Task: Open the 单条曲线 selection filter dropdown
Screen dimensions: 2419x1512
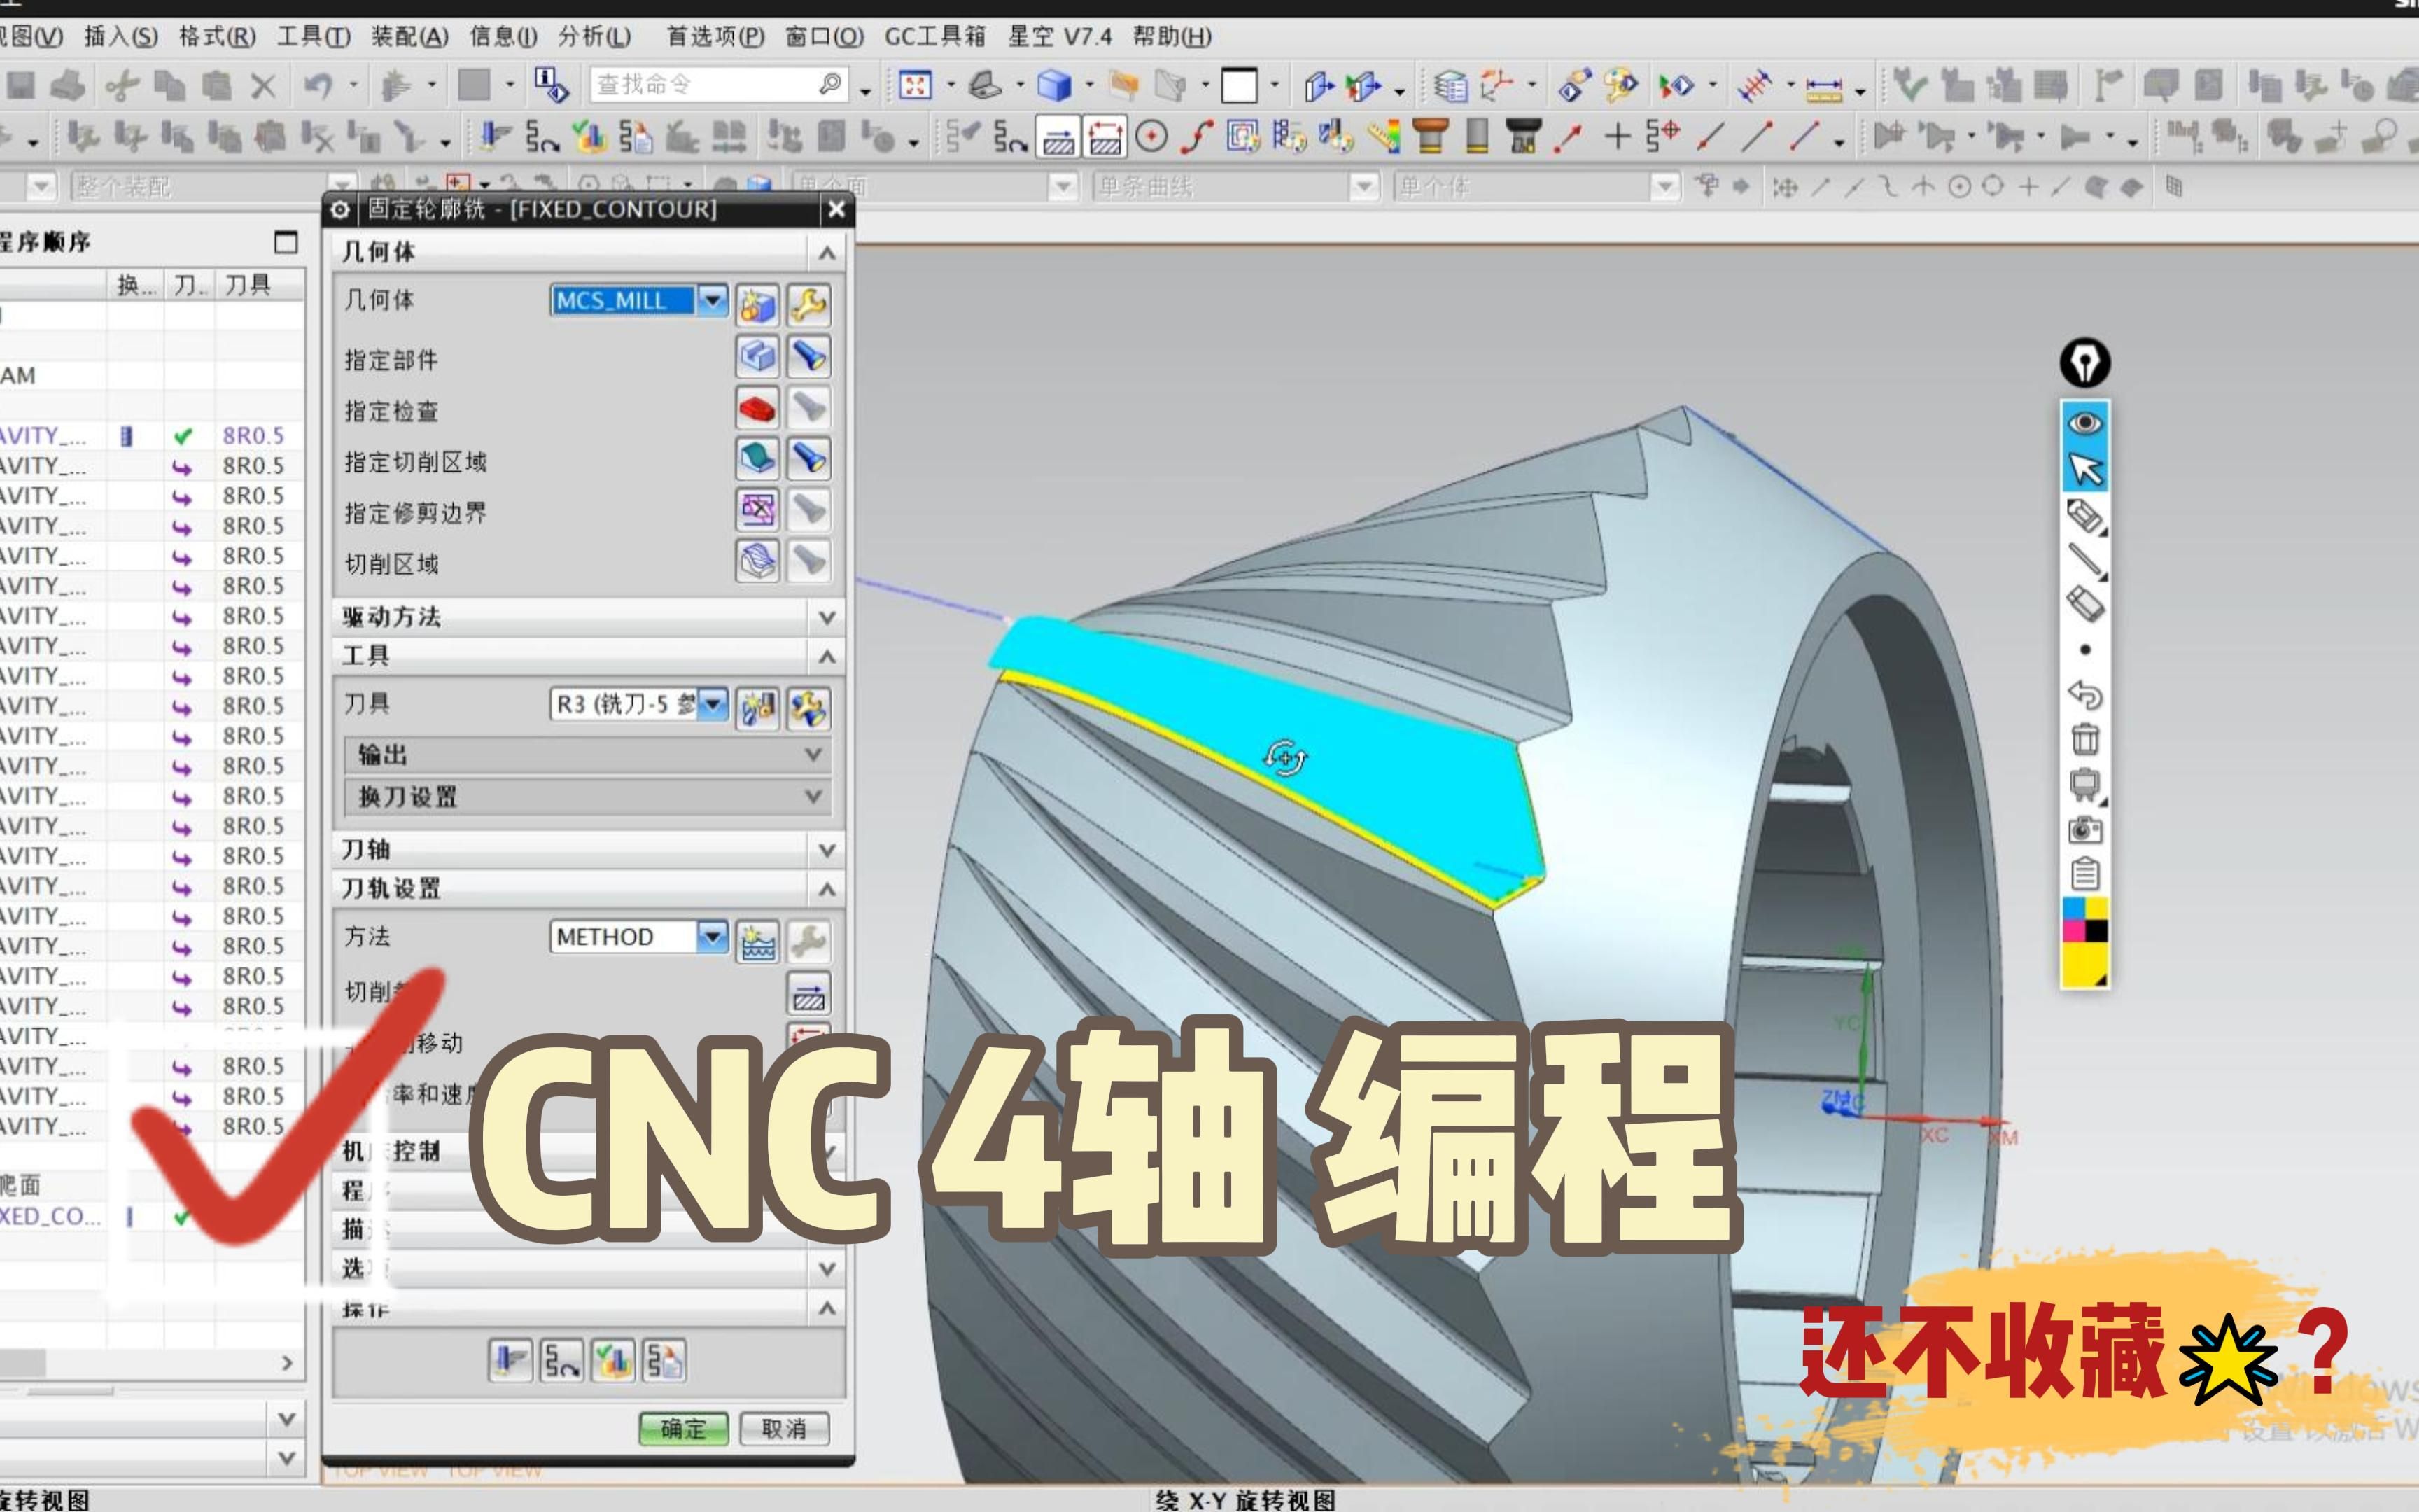Action: tap(1364, 187)
